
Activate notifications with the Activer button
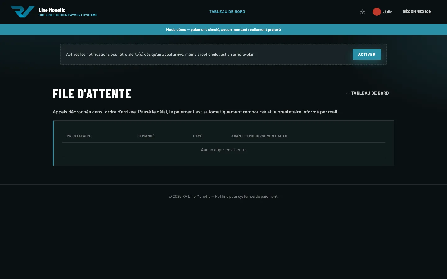point(367,54)
